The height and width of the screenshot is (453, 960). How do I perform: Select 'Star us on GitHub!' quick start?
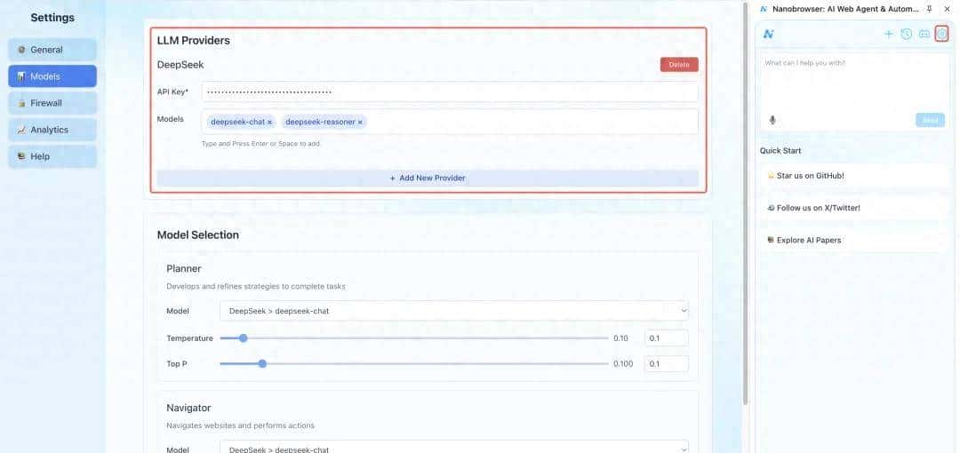[x=854, y=176]
